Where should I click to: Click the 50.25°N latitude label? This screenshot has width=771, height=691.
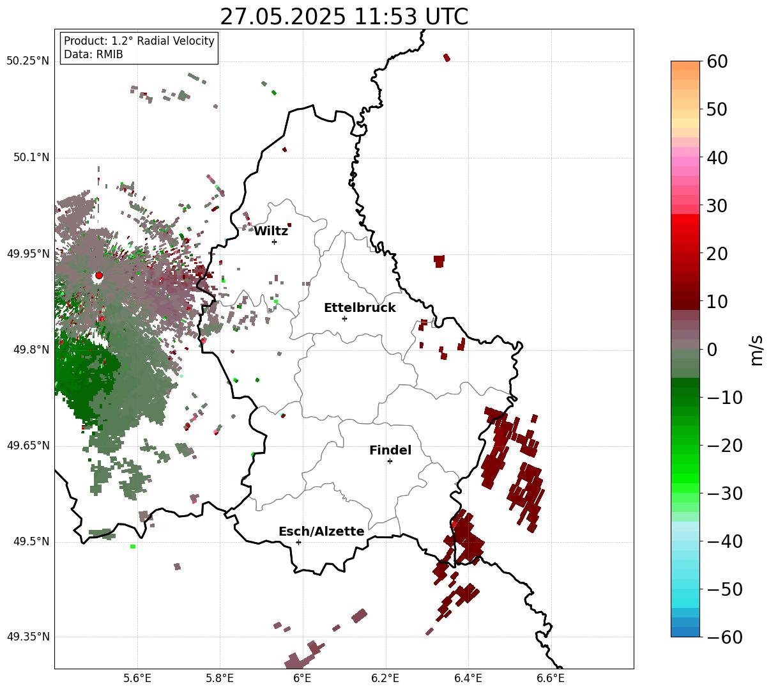(27, 61)
